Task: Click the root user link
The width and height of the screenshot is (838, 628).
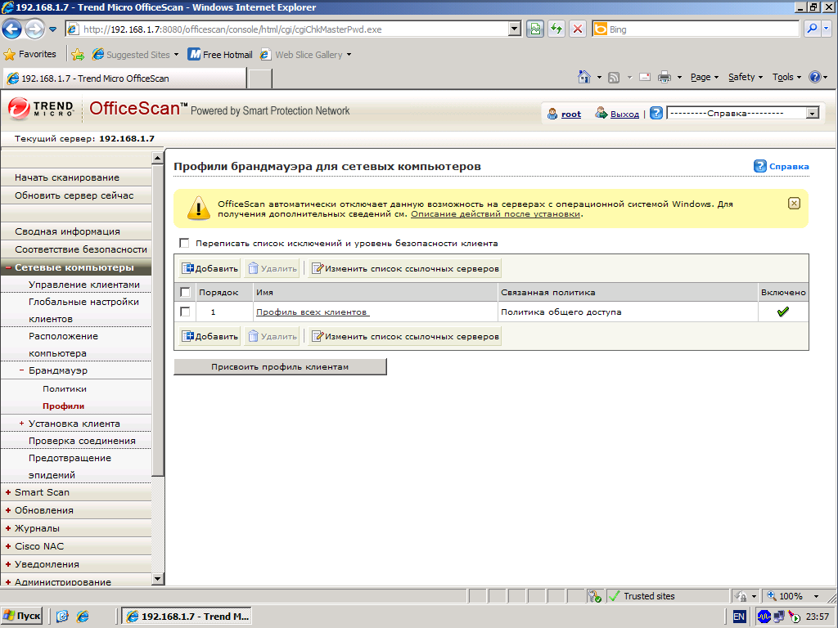Action: tap(570, 114)
